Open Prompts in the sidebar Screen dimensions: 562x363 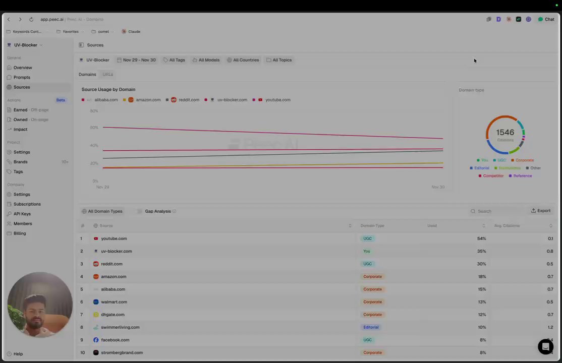pyautogui.click(x=22, y=78)
